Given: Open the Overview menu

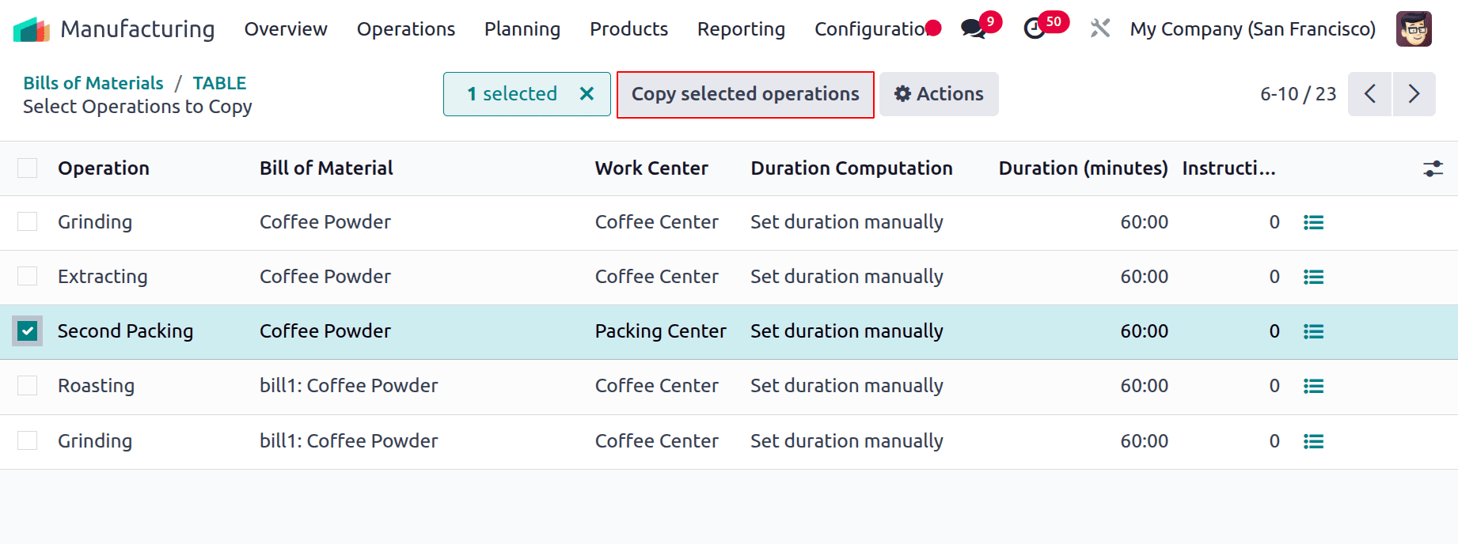Looking at the screenshot, I should (286, 29).
